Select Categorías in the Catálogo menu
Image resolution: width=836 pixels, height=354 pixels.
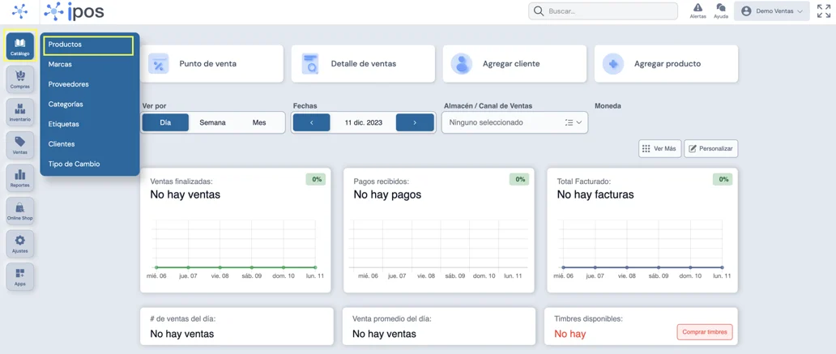(66, 104)
